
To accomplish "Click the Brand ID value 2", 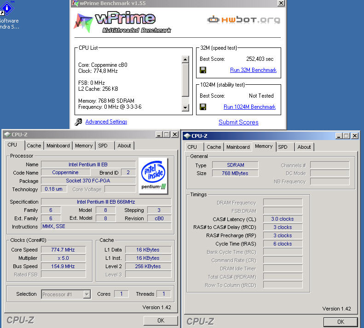I will tap(128, 172).
